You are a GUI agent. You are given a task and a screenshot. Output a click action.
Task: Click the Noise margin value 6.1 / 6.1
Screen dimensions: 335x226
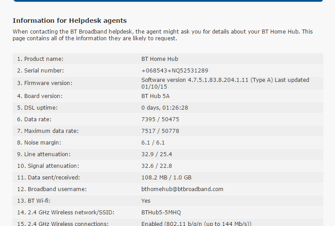(x=153, y=143)
